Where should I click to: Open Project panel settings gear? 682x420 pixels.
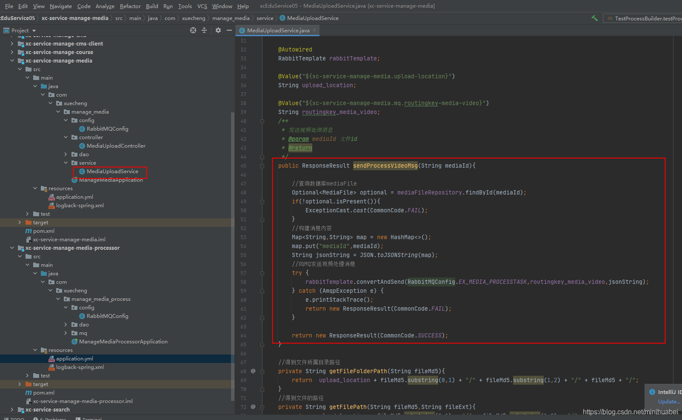[x=218, y=30]
